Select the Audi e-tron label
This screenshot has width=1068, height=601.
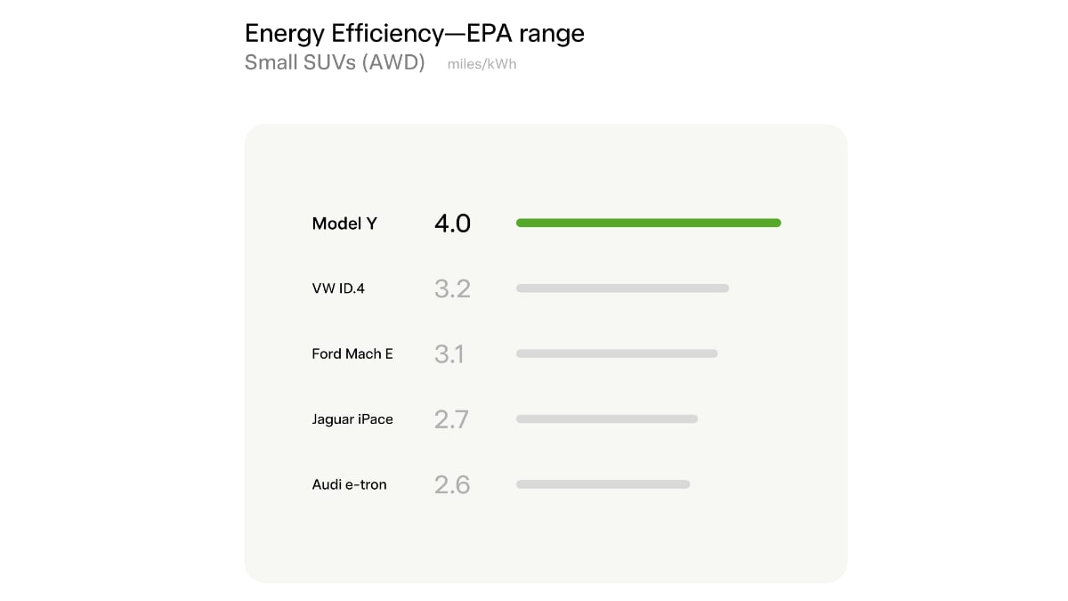[349, 484]
